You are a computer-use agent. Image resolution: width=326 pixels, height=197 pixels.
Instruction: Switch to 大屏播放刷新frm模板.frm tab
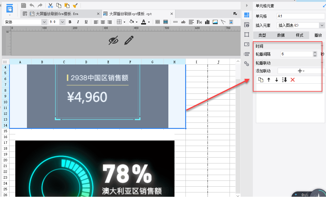point(57,14)
